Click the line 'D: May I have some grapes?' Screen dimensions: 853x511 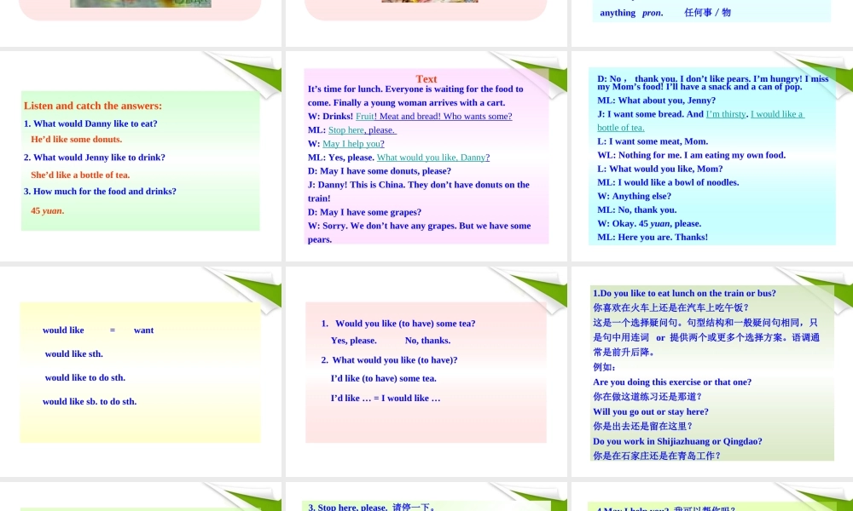pyautogui.click(x=364, y=212)
